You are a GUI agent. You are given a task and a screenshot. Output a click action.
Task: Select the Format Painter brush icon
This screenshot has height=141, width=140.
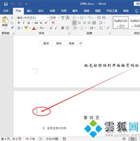click(x=12, y=28)
